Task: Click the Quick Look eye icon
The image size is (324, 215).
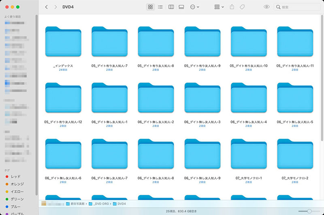Action: coord(266,7)
